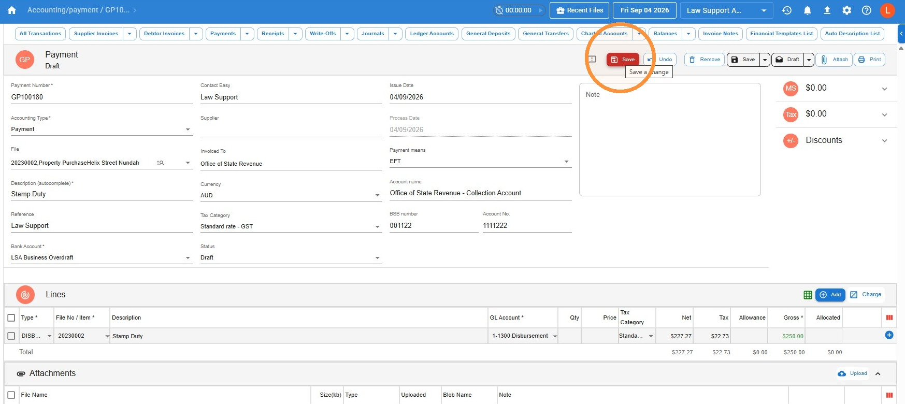
Task: Open the settings gear
Action: (x=847, y=10)
